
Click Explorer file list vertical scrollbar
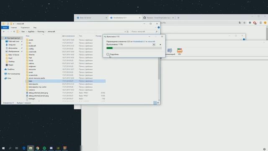159,68
